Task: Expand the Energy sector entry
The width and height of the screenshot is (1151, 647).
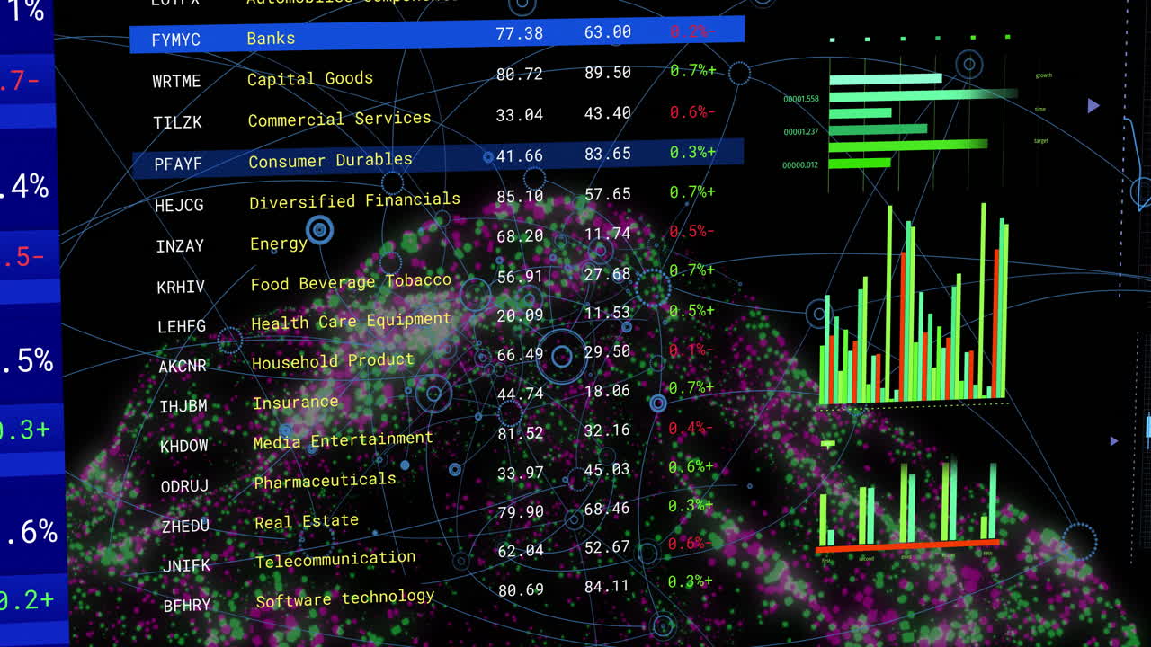Action: pyautogui.click(x=279, y=243)
